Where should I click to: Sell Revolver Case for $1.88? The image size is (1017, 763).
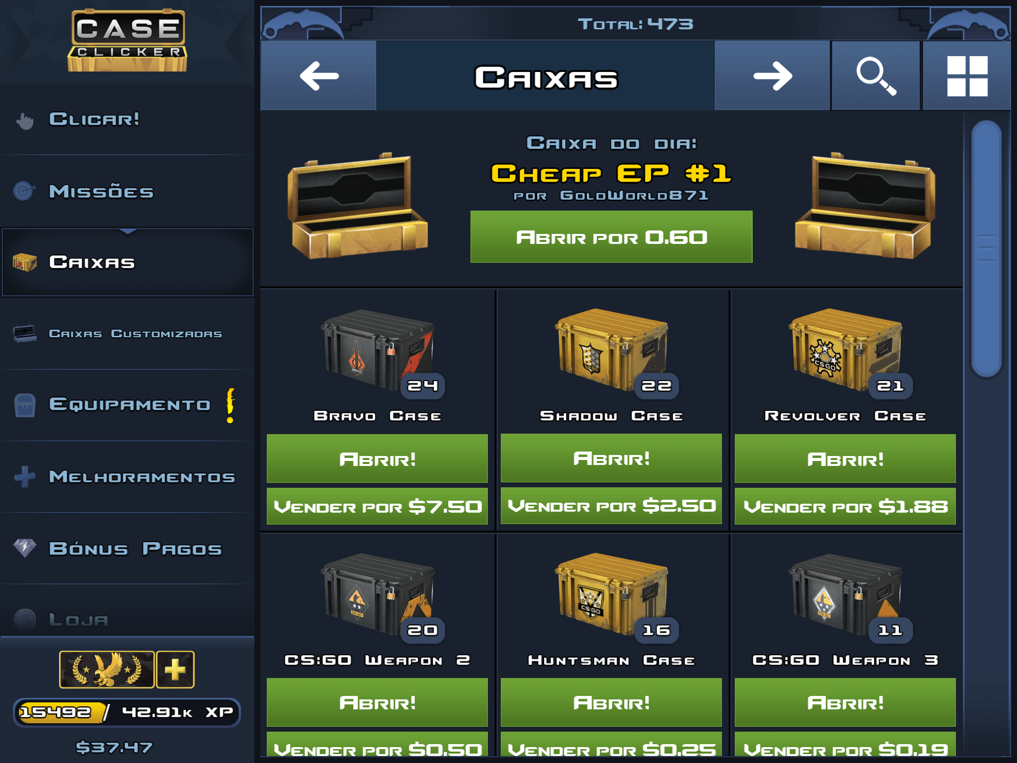coord(845,506)
